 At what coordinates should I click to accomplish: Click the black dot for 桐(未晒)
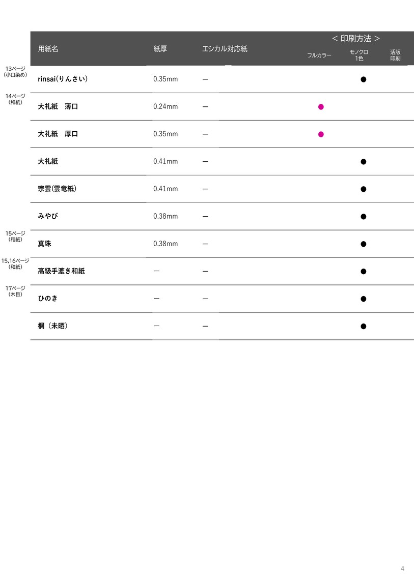coord(364,327)
